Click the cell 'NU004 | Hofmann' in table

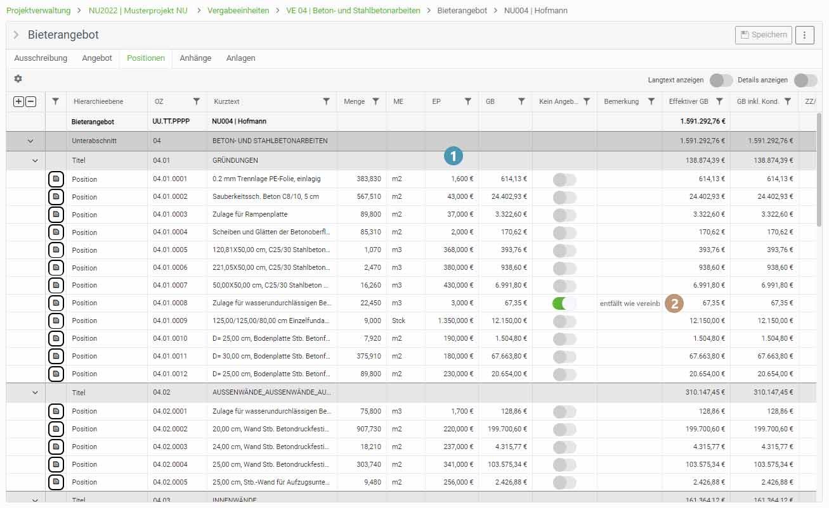click(x=240, y=122)
